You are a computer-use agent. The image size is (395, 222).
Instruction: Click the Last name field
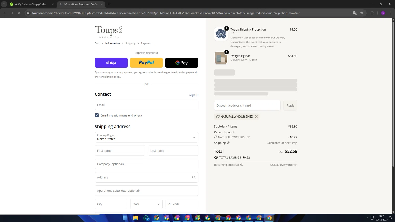point(173,151)
